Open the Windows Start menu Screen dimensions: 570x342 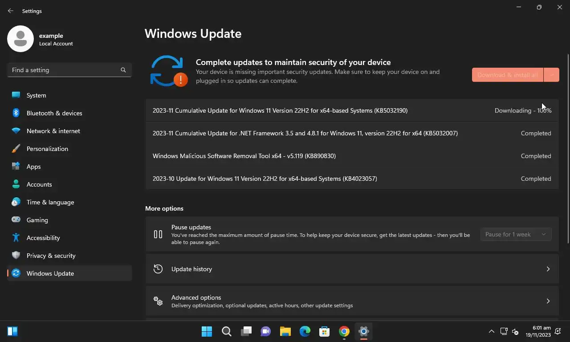coord(207,331)
